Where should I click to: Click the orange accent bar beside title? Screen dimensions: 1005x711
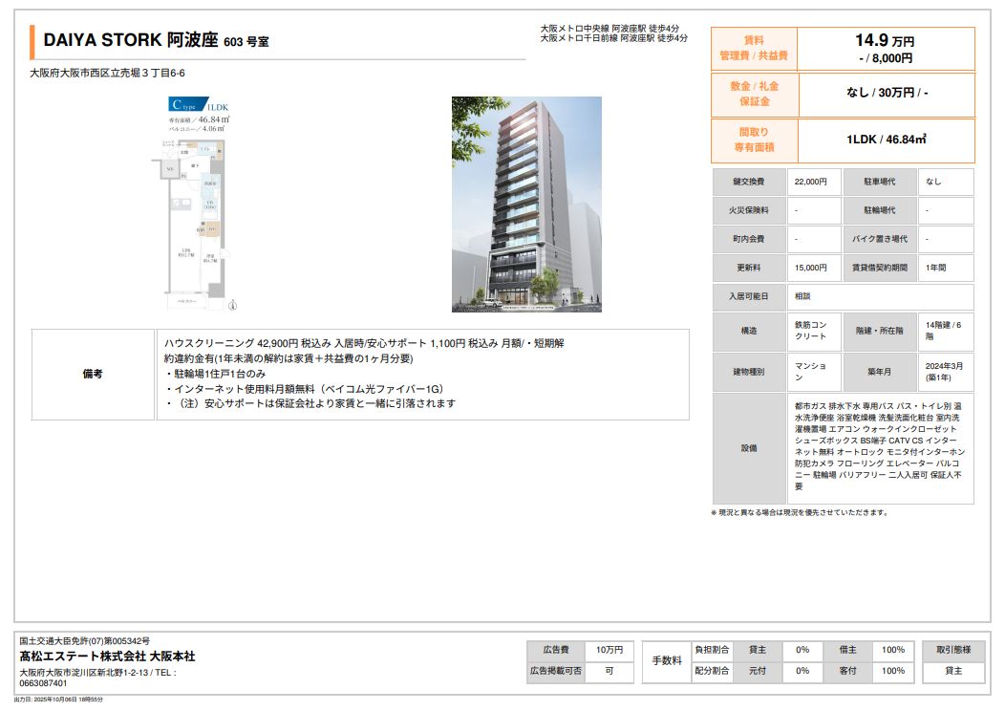coord(32,42)
